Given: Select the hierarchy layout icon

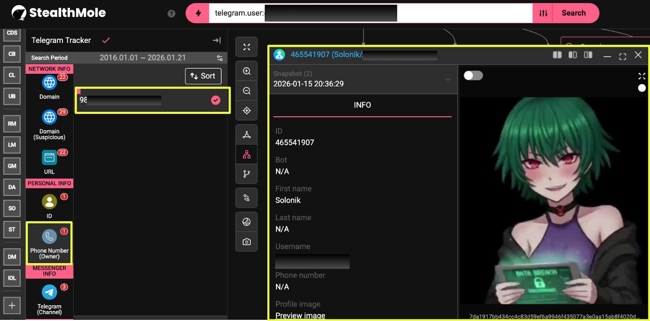Looking at the screenshot, I should pyautogui.click(x=247, y=155).
